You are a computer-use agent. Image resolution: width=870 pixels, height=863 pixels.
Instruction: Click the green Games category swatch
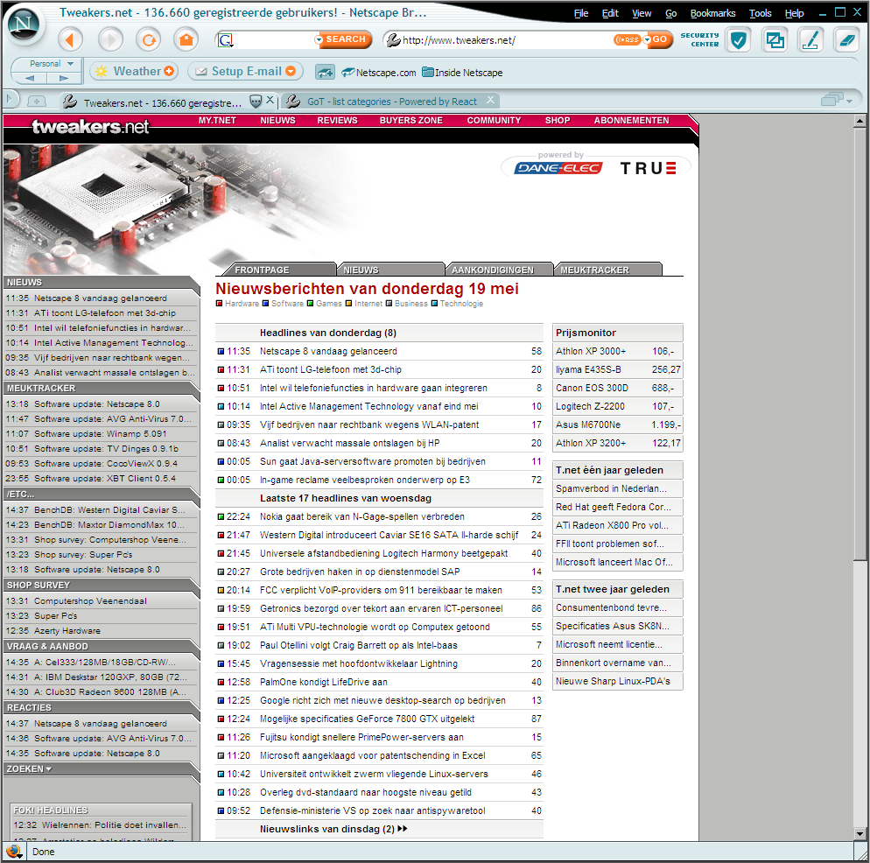[310, 304]
